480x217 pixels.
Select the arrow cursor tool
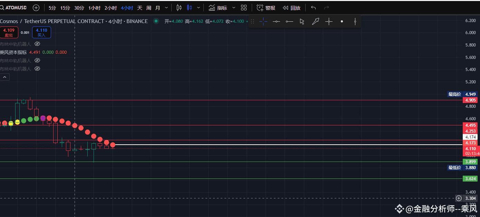pos(302,21)
